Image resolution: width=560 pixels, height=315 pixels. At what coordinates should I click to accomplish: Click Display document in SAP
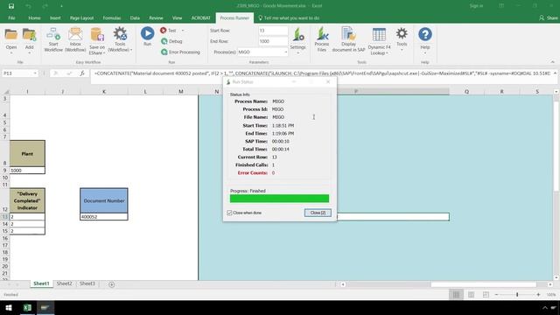[348, 39]
